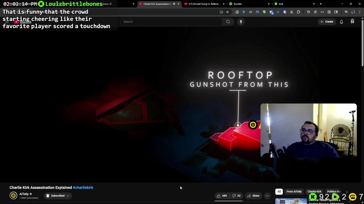Open the Chrome profile avatar
This screenshot has width=364, height=204.
[x=353, y=12]
